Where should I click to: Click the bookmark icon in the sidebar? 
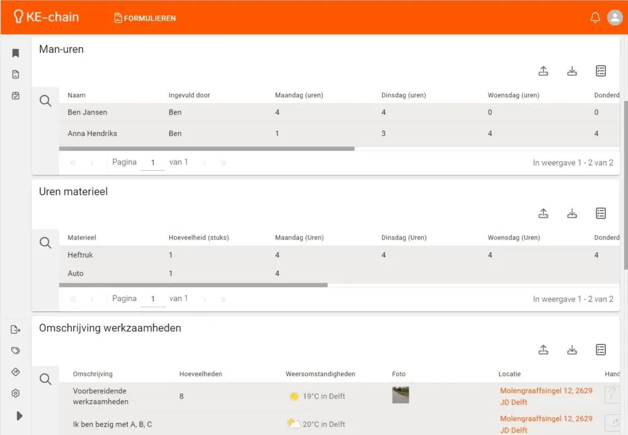(x=16, y=53)
